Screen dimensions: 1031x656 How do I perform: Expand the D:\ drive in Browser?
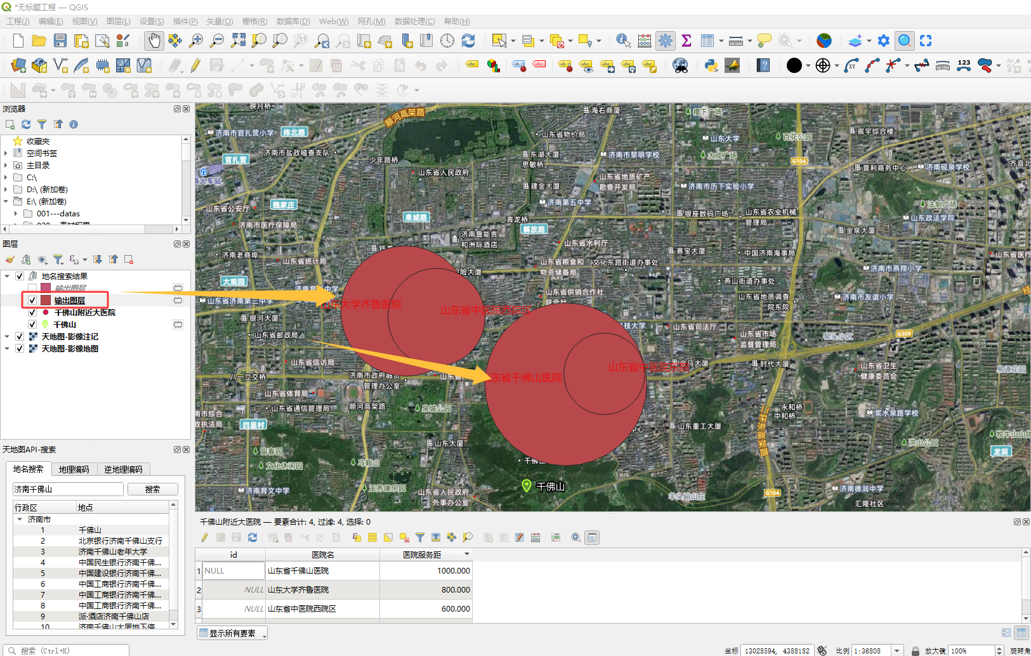(6, 189)
